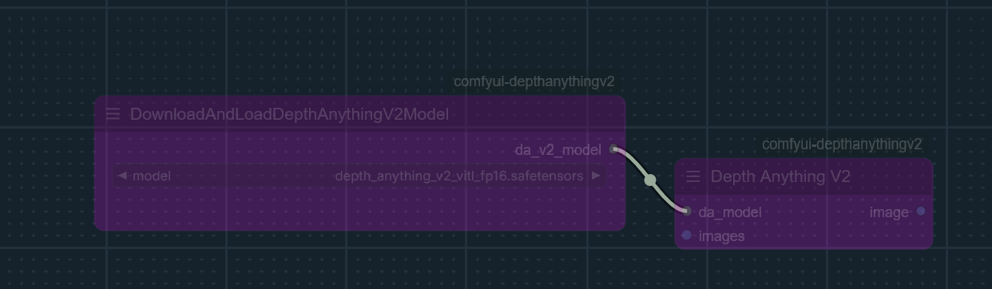Click the "model" widget label
The width and height of the screenshot is (992, 289).
(x=152, y=176)
